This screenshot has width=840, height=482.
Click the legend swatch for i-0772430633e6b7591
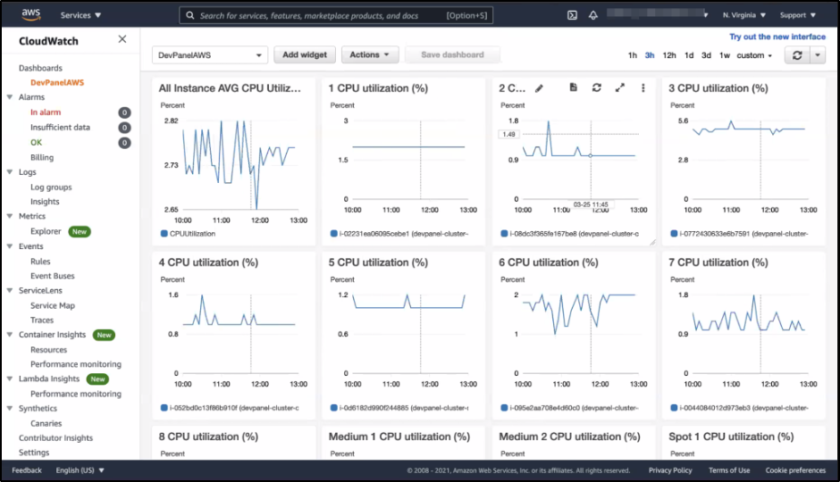point(674,233)
